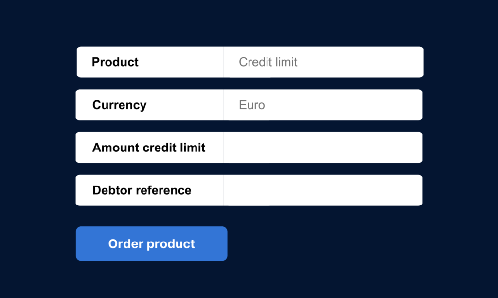Screen dimensions: 498x298
Task: Click the Credit limit placeholder text
Action: click(x=268, y=62)
